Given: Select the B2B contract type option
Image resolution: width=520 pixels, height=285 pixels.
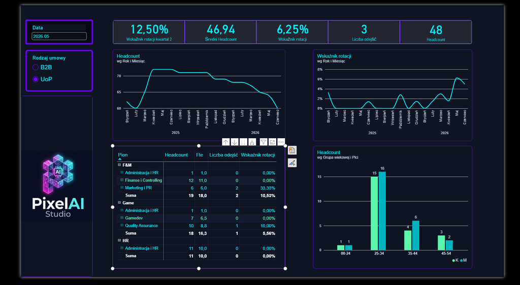Looking at the screenshot, I should pyautogui.click(x=36, y=68).
